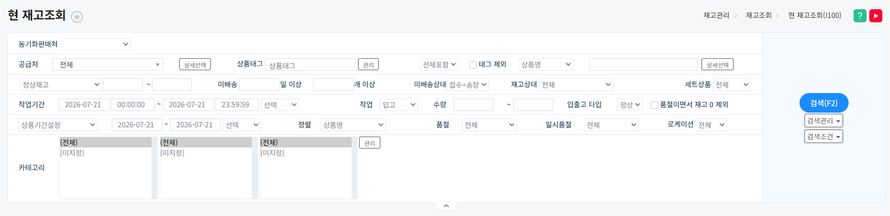Click 상세선택 button beside product search field
890x216 pixels.
coord(717,65)
